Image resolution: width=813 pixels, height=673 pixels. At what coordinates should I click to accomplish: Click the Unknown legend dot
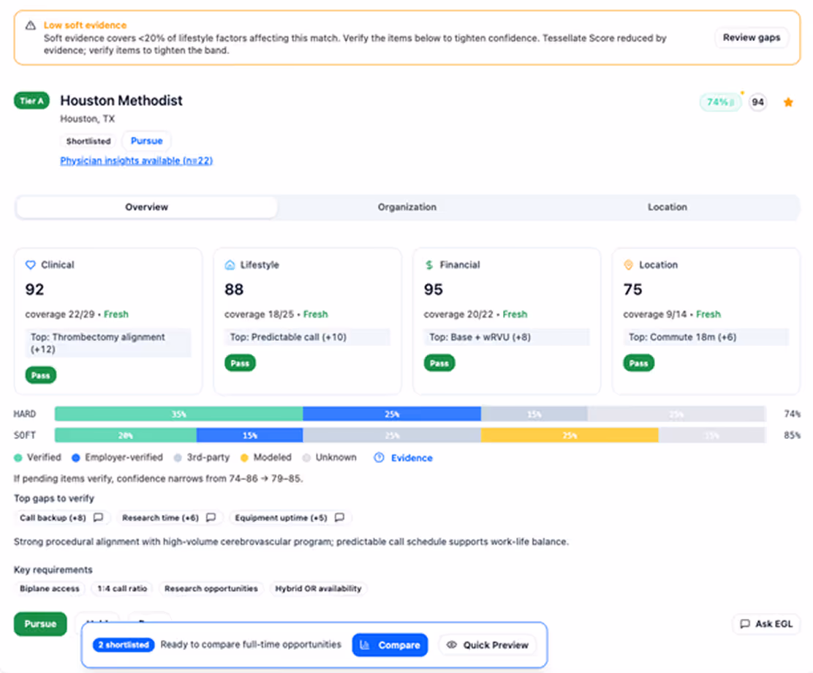[x=306, y=458]
